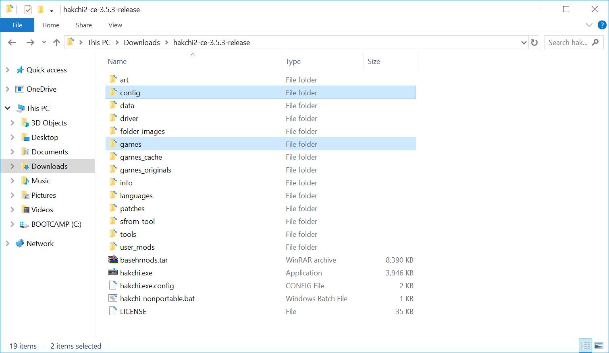
Task: Open the File menu
Action: [17, 25]
